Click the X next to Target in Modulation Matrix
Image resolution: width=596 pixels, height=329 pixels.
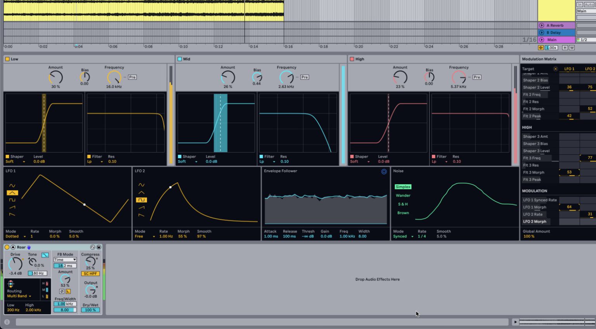(x=556, y=68)
